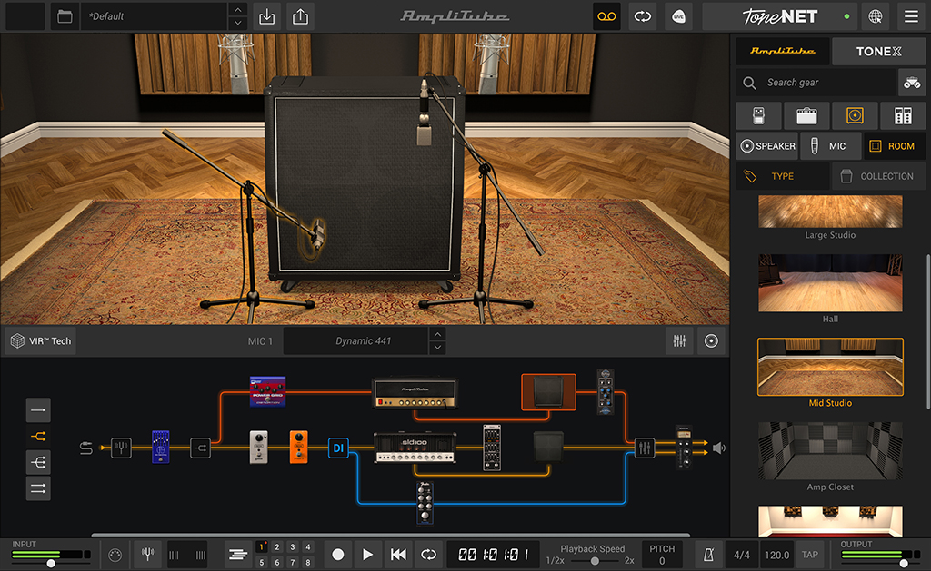The height and width of the screenshot is (571, 931).
Task: Open the mic settings mixer sliders icon
Action: coord(678,340)
